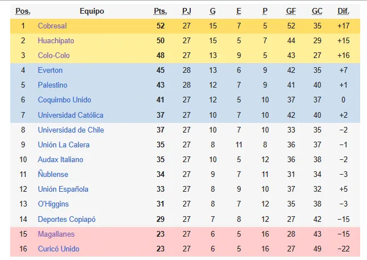Open the Palestino team link
This screenshot has width=367, height=260.
[x=52, y=85]
